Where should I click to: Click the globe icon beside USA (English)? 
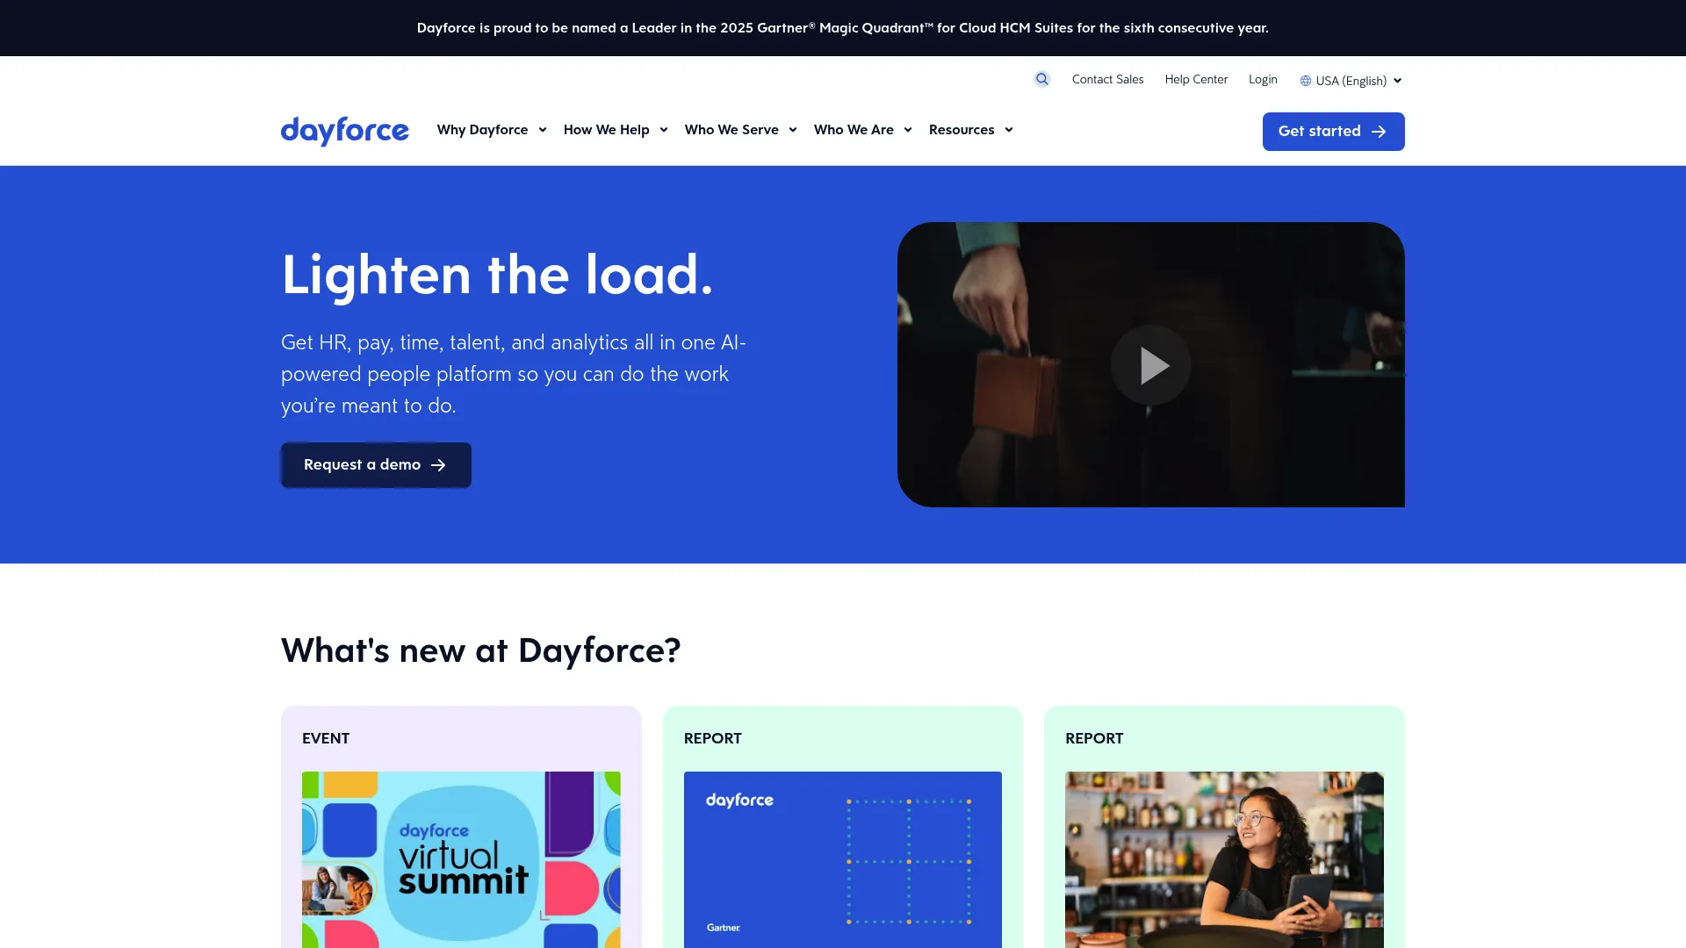1306,81
